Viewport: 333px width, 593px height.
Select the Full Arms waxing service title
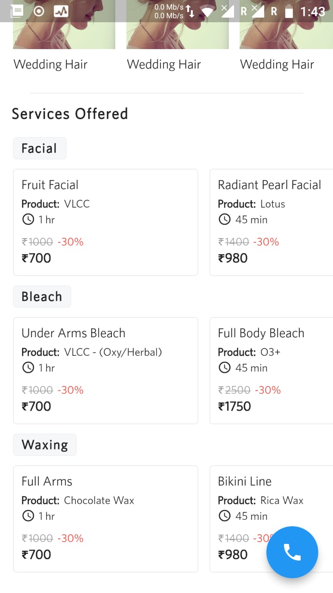click(47, 481)
